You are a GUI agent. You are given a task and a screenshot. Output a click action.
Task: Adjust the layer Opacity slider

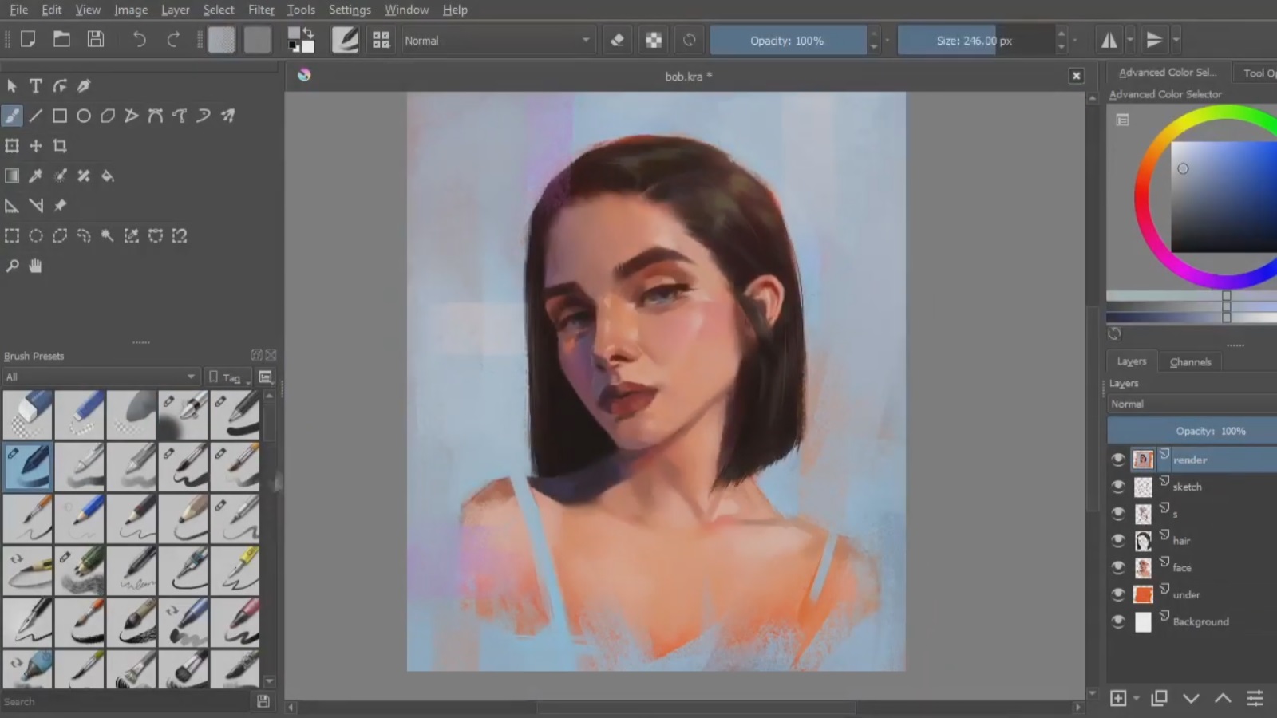1192,431
